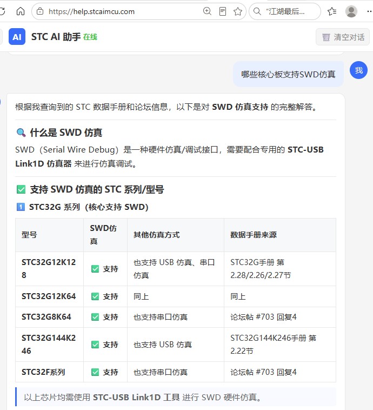Click the 在线 status label
The image size is (373, 410).
(90, 37)
